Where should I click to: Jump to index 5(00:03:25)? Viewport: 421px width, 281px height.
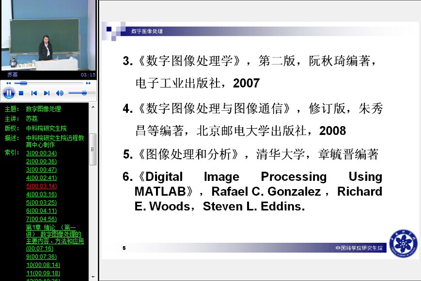41,203
